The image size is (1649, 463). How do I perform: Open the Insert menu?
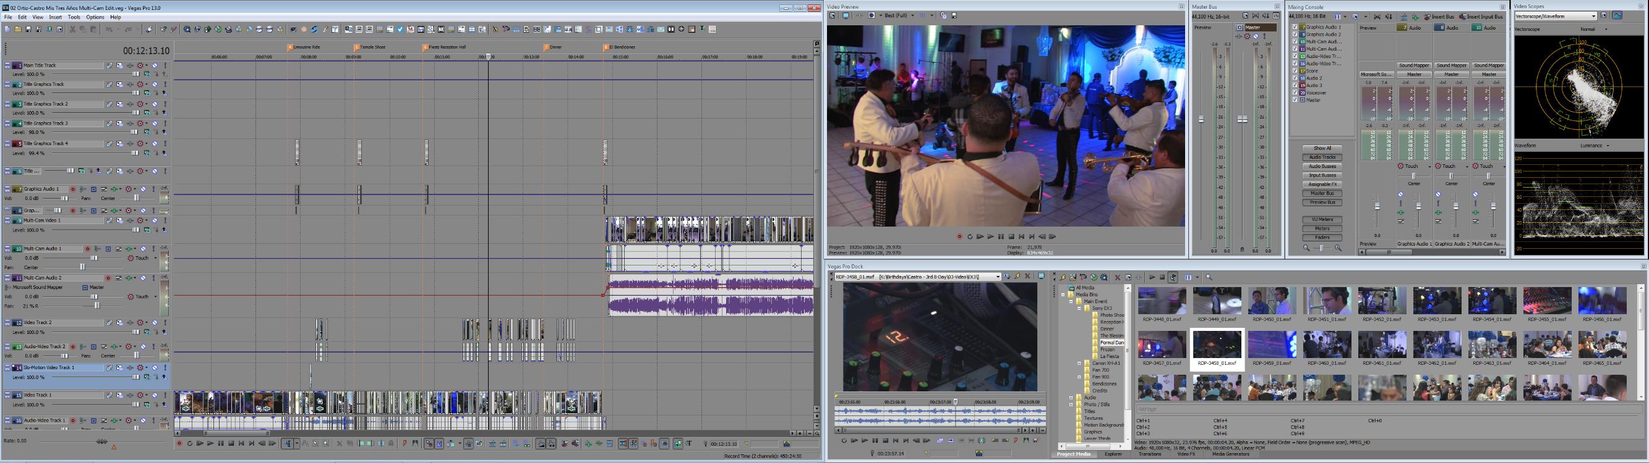[x=56, y=17]
